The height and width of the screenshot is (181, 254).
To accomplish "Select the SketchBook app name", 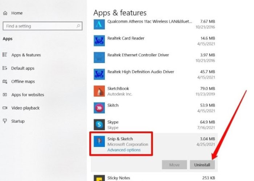I will (x=118, y=89).
